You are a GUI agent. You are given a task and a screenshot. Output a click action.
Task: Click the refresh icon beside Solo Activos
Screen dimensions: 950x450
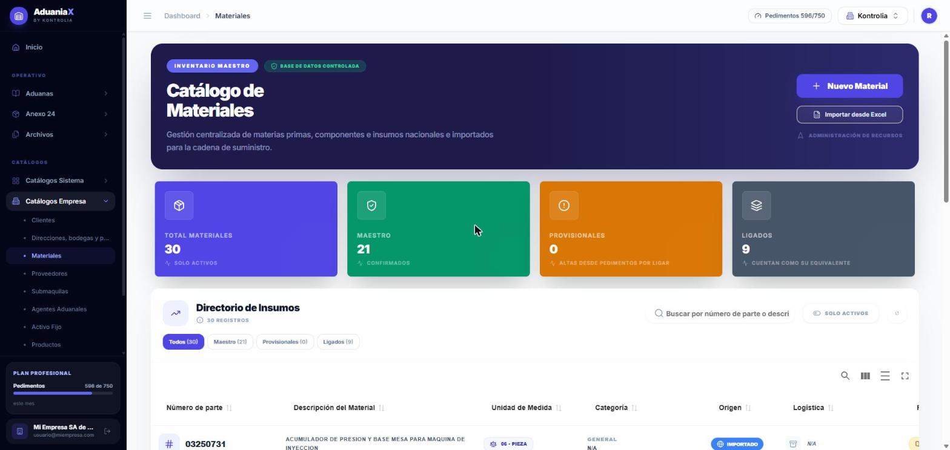(897, 313)
